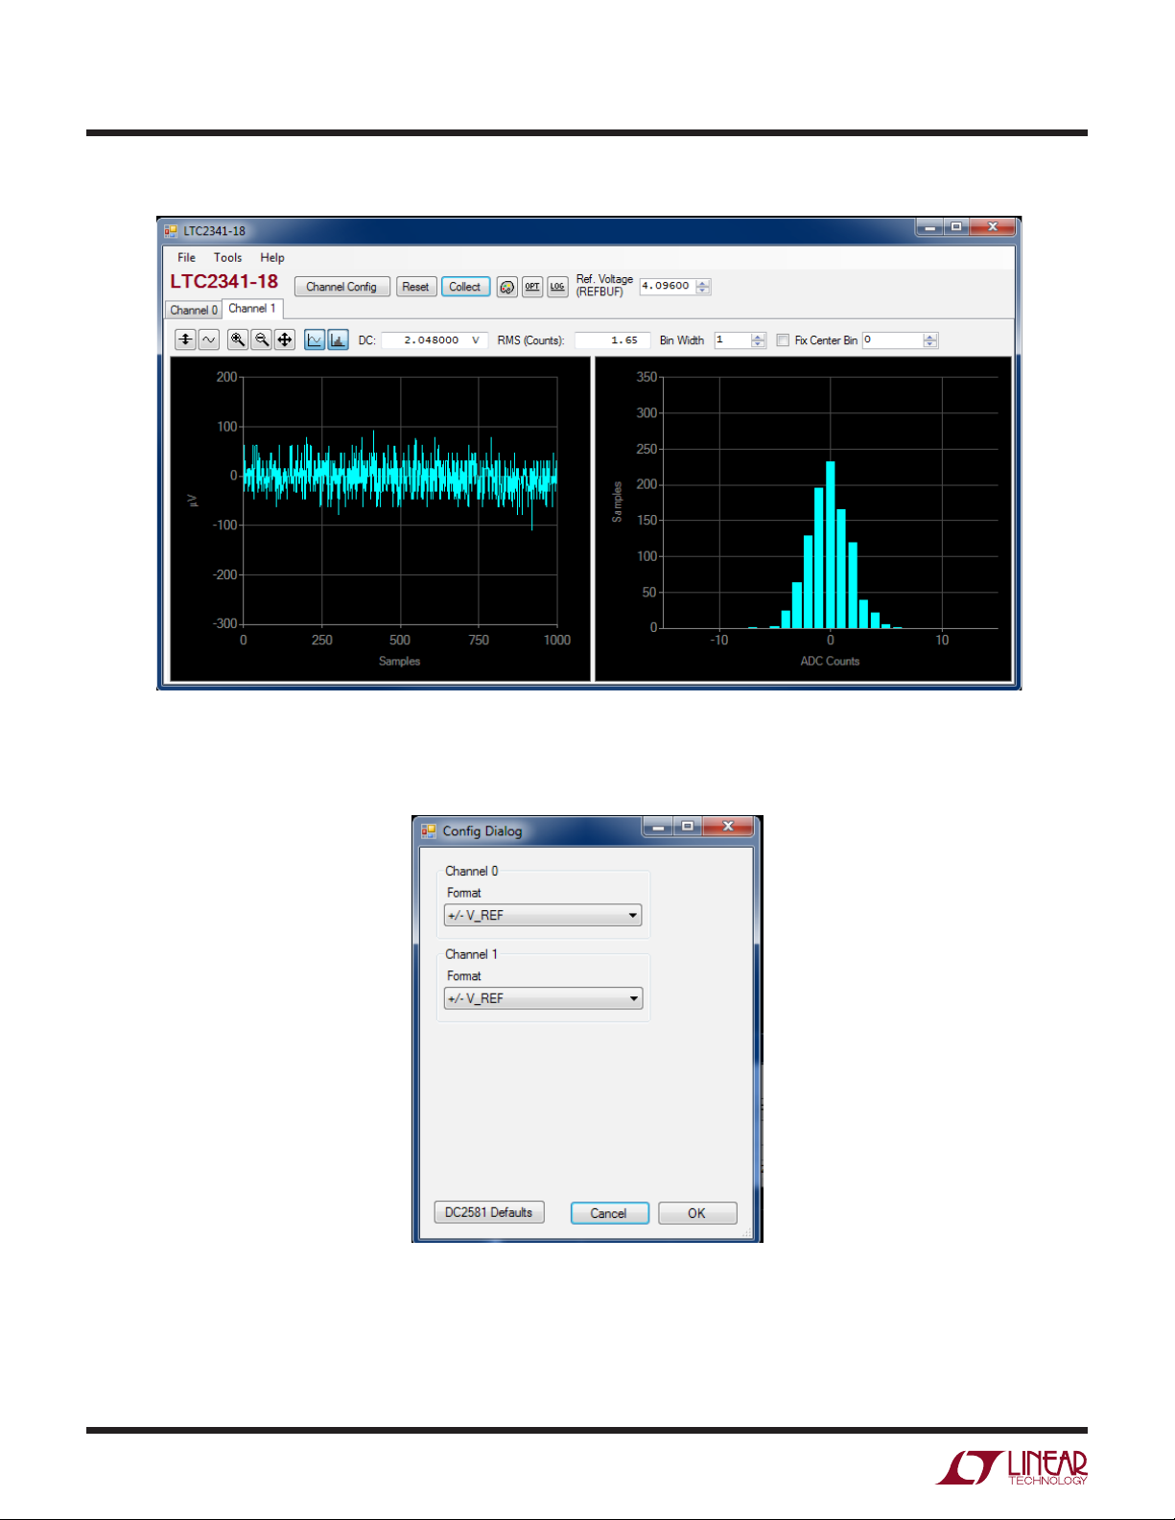Expand the Channel 0 Format dropdown
Viewport: 1175px width, 1520px height.
543,916
